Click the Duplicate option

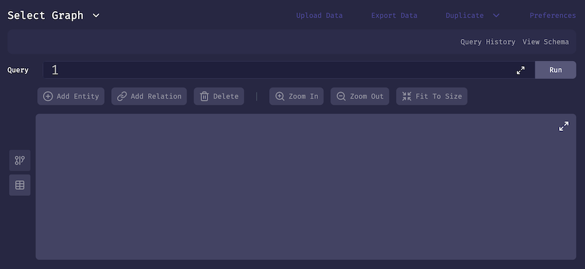(x=465, y=16)
